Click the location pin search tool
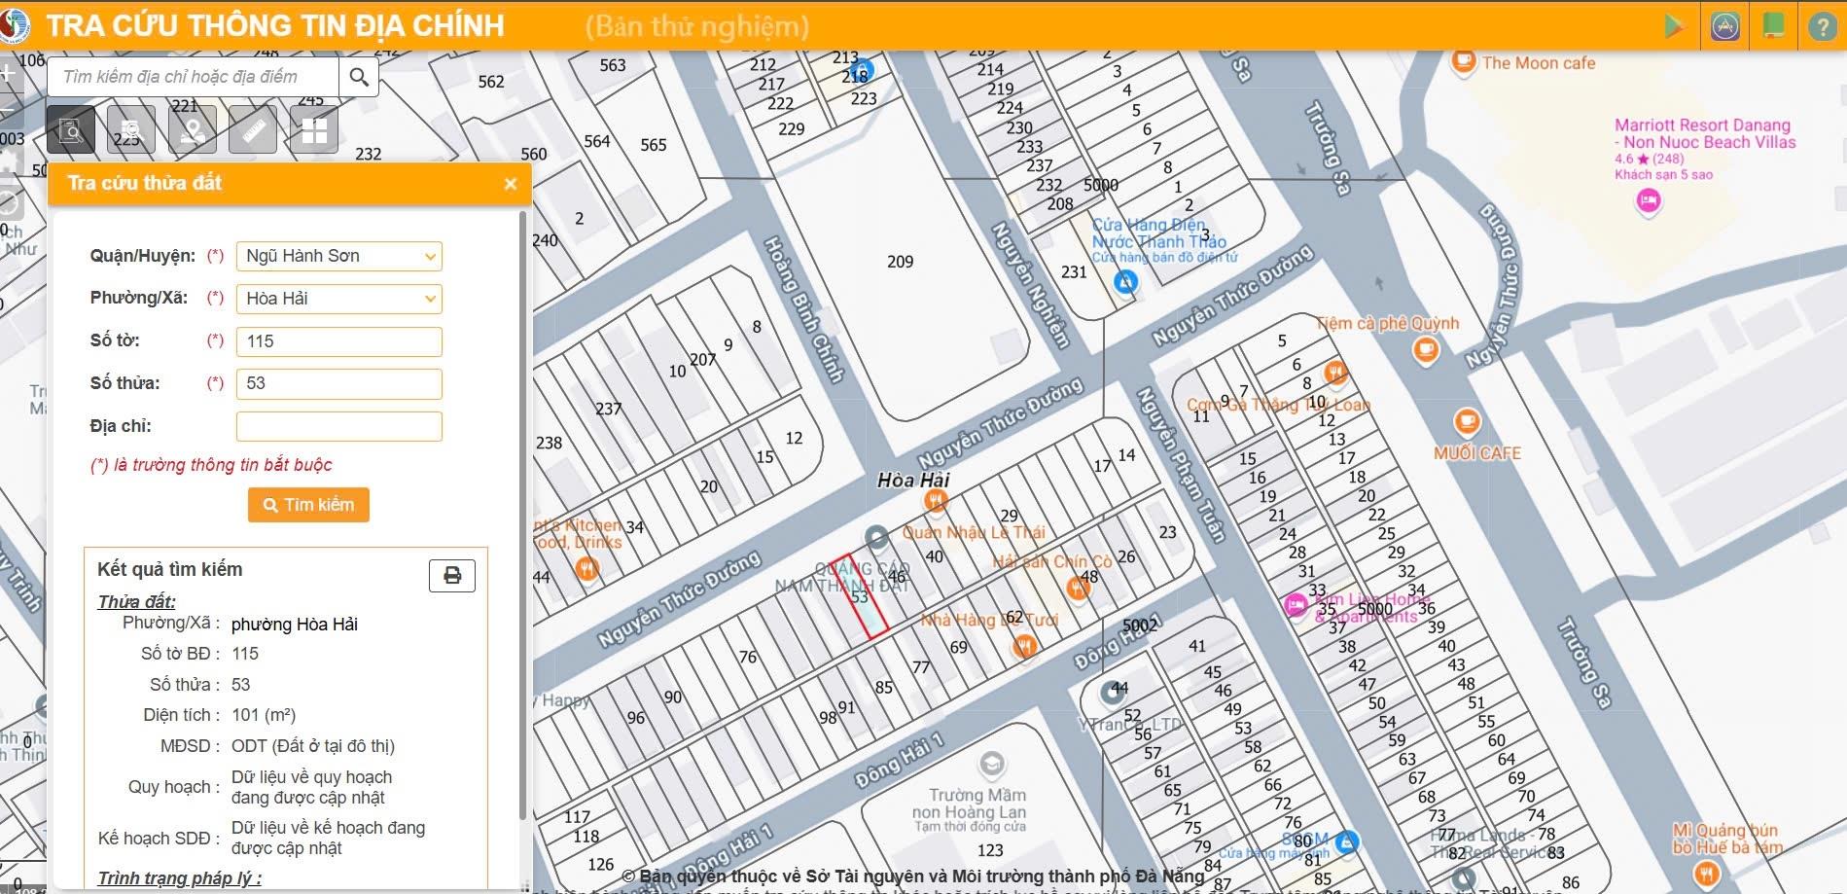The height and width of the screenshot is (894, 1847). pyautogui.click(x=193, y=130)
